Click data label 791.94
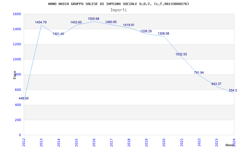This screenshot has height=148, width=237. pos(199,73)
